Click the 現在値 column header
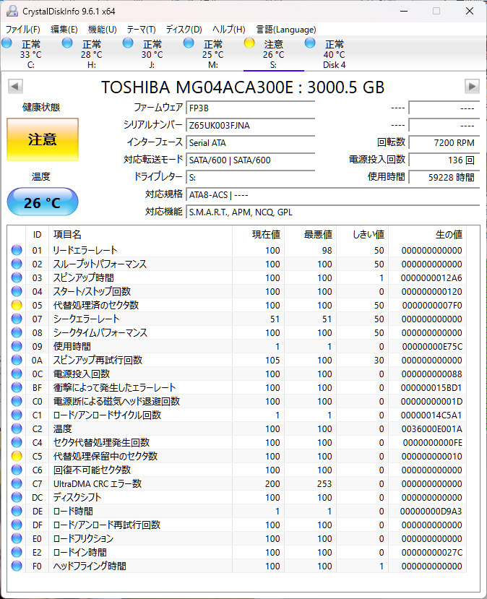The image size is (487, 599). pyautogui.click(x=258, y=235)
